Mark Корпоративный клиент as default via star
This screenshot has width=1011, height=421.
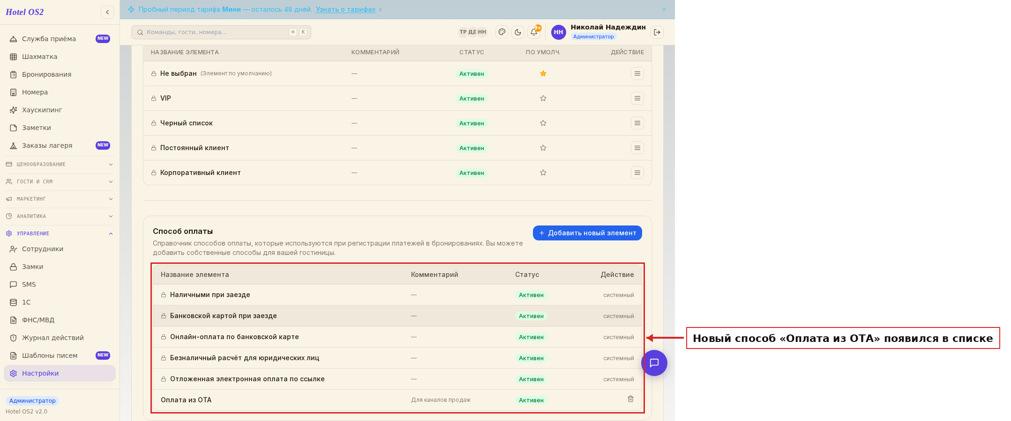543,173
